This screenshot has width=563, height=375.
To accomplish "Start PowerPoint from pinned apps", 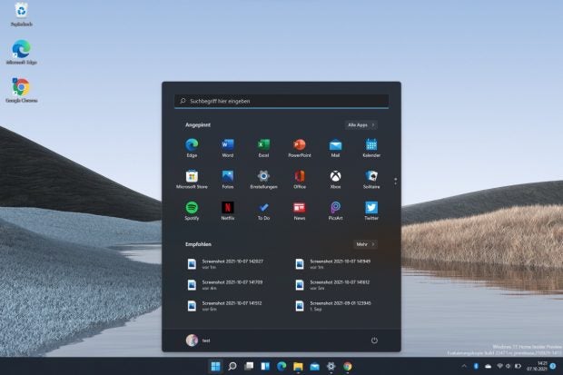I will coord(300,148).
